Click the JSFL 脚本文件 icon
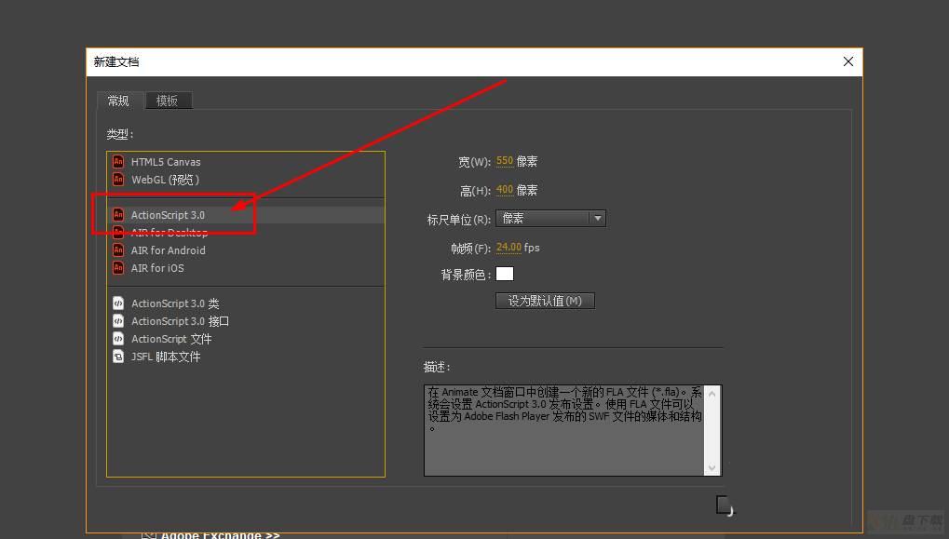 coord(118,357)
